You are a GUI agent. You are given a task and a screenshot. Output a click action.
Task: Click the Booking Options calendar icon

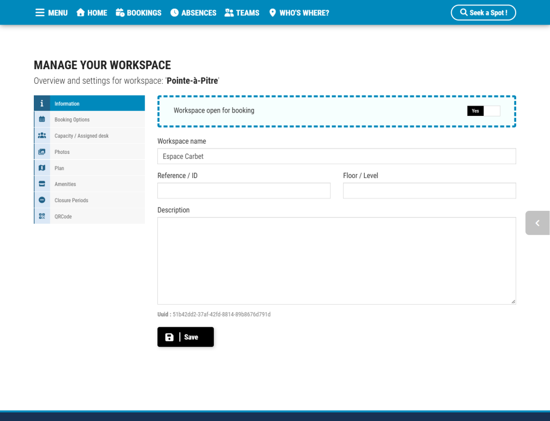tap(42, 120)
